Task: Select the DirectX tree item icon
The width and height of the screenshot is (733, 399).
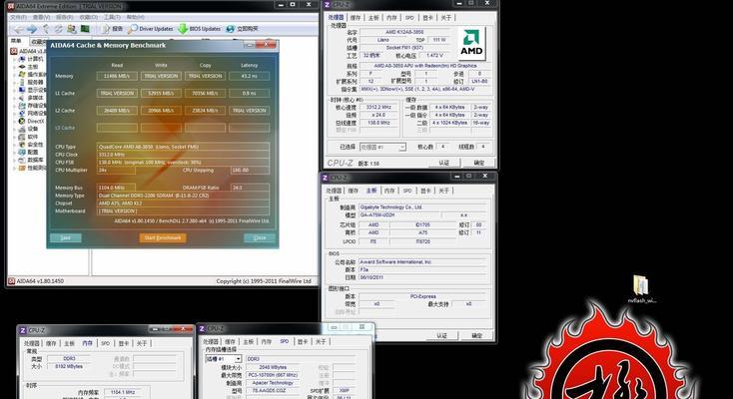Action: pyautogui.click(x=22, y=121)
